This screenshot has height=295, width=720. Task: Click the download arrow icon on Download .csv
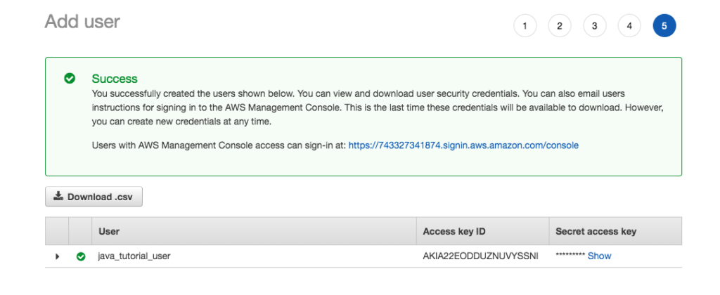58,197
